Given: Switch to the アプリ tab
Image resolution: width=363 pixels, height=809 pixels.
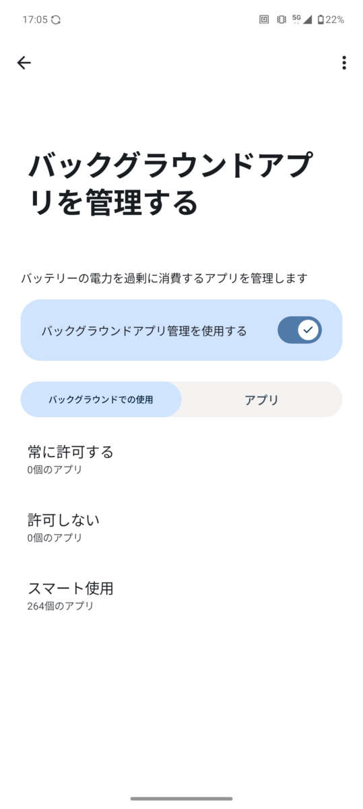Looking at the screenshot, I should tap(262, 400).
